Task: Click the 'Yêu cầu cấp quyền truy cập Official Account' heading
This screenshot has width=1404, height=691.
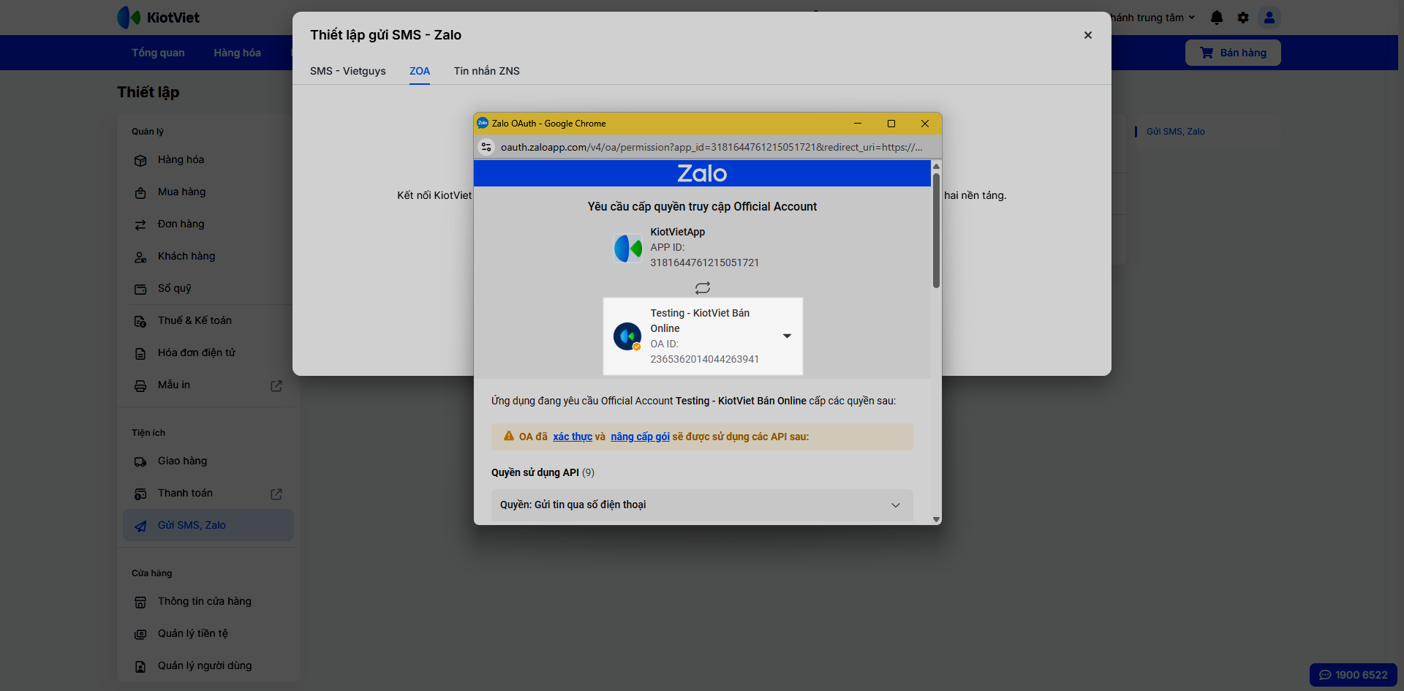Action: [x=702, y=207]
